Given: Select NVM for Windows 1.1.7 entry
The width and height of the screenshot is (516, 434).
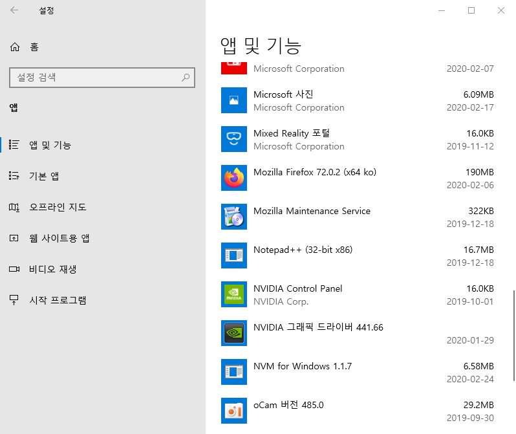Looking at the screenshot, I should point(303,366).
